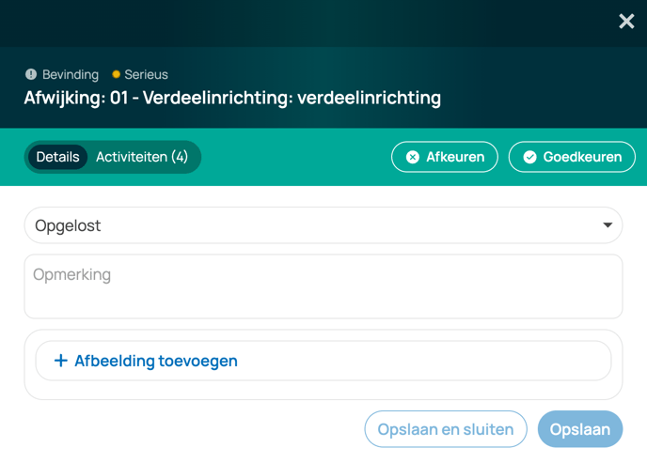This screenshot has width=647, height=463.
Task: Close the dialog with the X icon
Action: tap(626, 21)
